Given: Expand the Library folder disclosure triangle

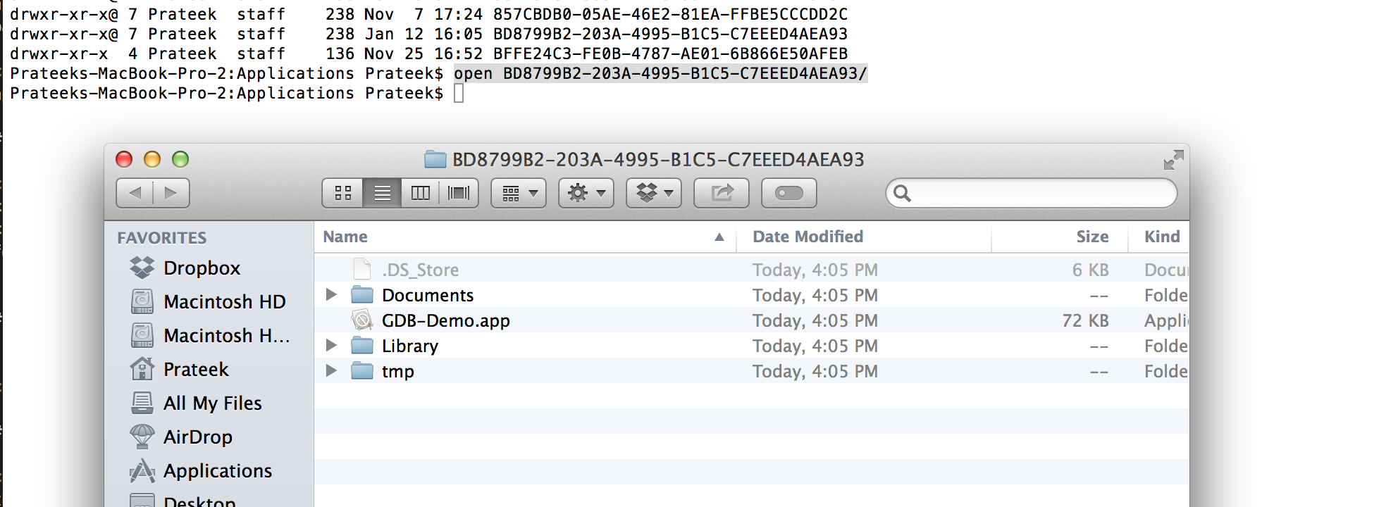Looking at the screenshot, I should coord(331,346).
